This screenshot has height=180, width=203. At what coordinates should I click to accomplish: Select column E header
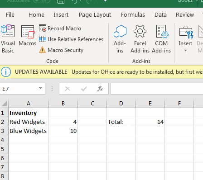click(x=150, y=104)
